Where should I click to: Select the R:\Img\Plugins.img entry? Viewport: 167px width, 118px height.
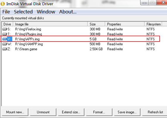[x=29, y=34]
